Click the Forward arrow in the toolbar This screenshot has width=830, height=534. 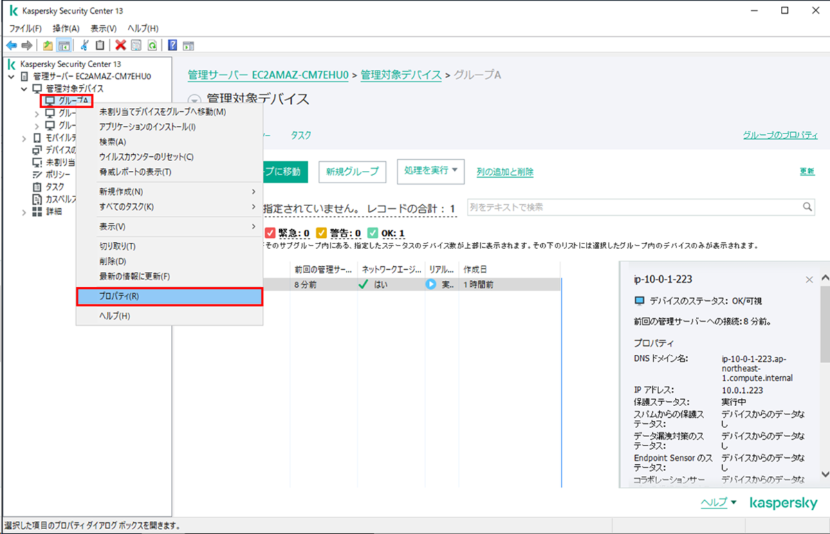pyautogui.click(x=27, y=45)
